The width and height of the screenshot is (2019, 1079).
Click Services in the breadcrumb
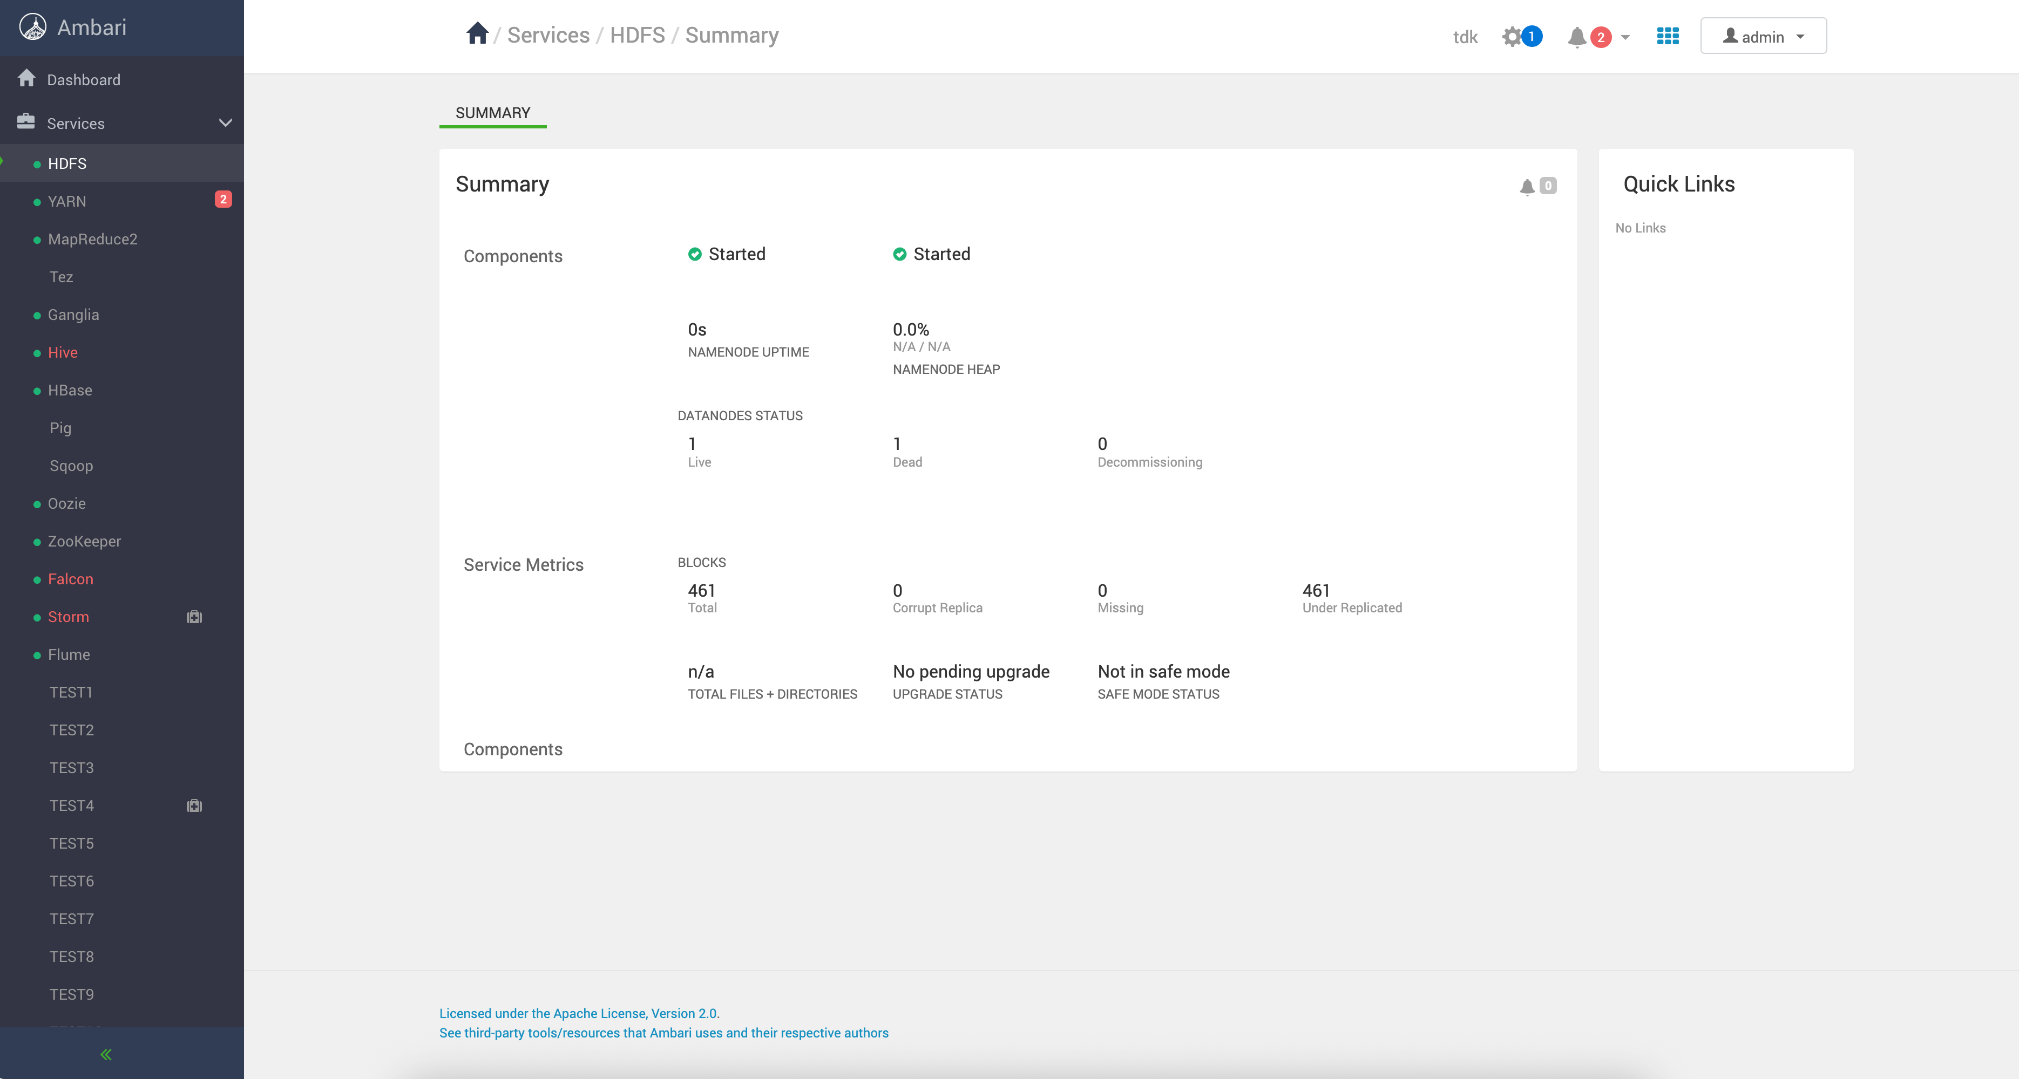pos(548,35)
